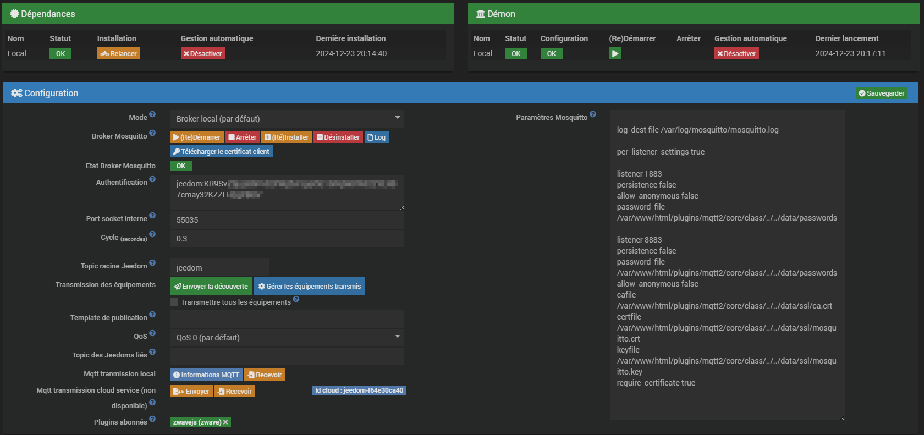Click the Cycle seconds input field

[287, 239]
